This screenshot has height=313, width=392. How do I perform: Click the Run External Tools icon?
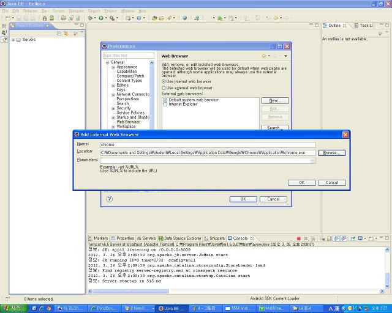pyautogui.click(x=111, y=18)
